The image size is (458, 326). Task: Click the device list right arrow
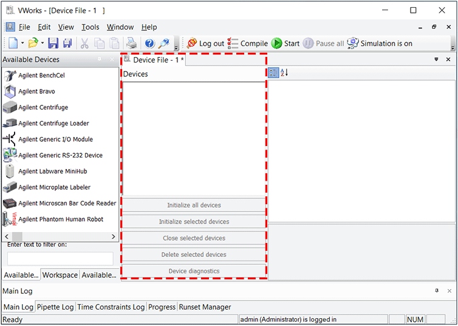click(114, 236)
